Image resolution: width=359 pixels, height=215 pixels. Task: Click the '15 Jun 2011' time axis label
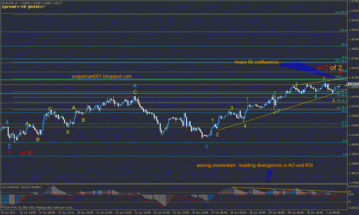pyautogui.click(x=9, y=213)
